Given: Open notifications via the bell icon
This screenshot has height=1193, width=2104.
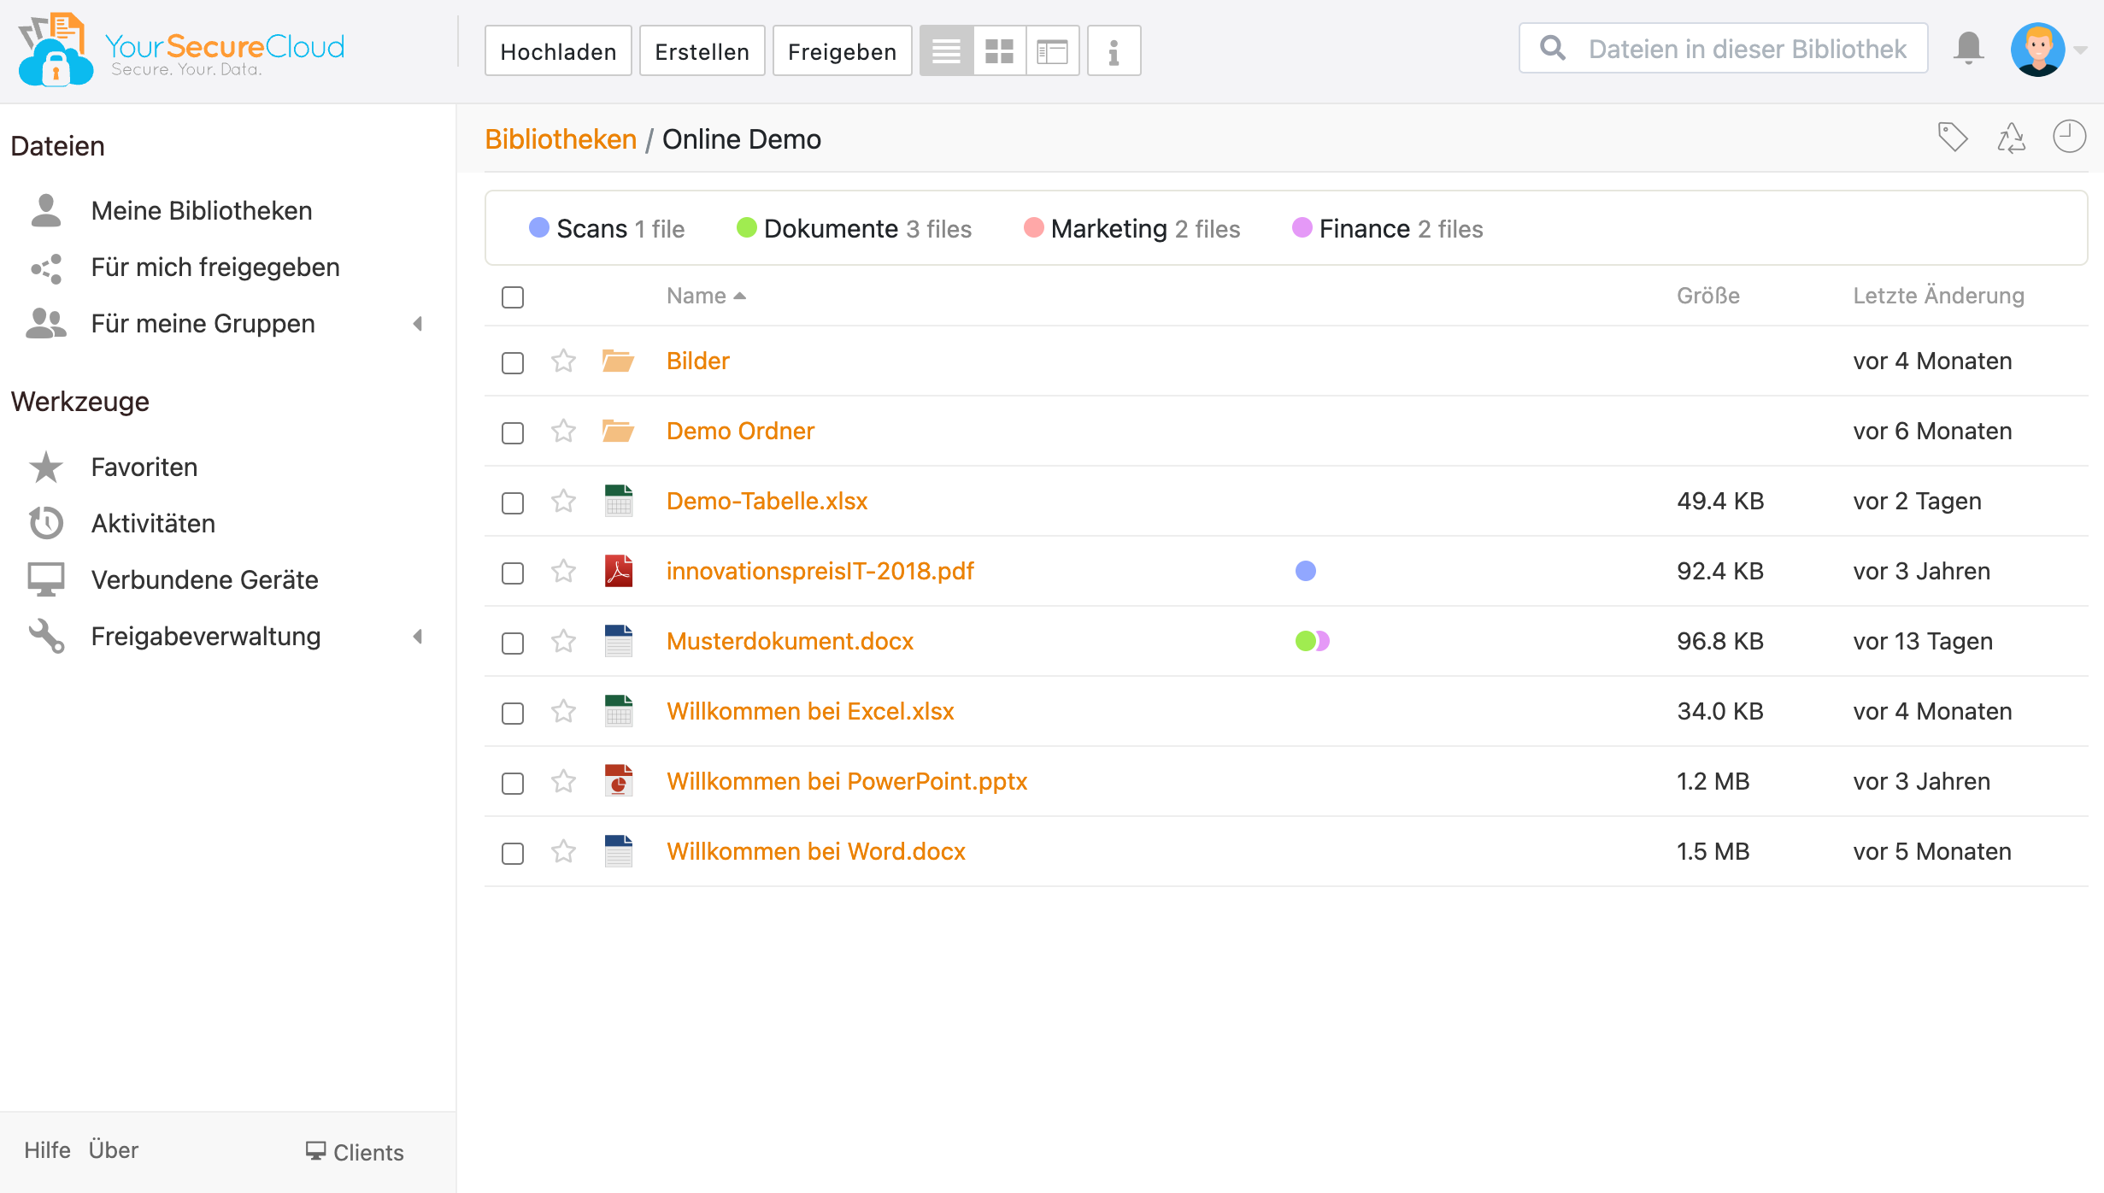Looking at the screenshot, I should [1968, 49].
